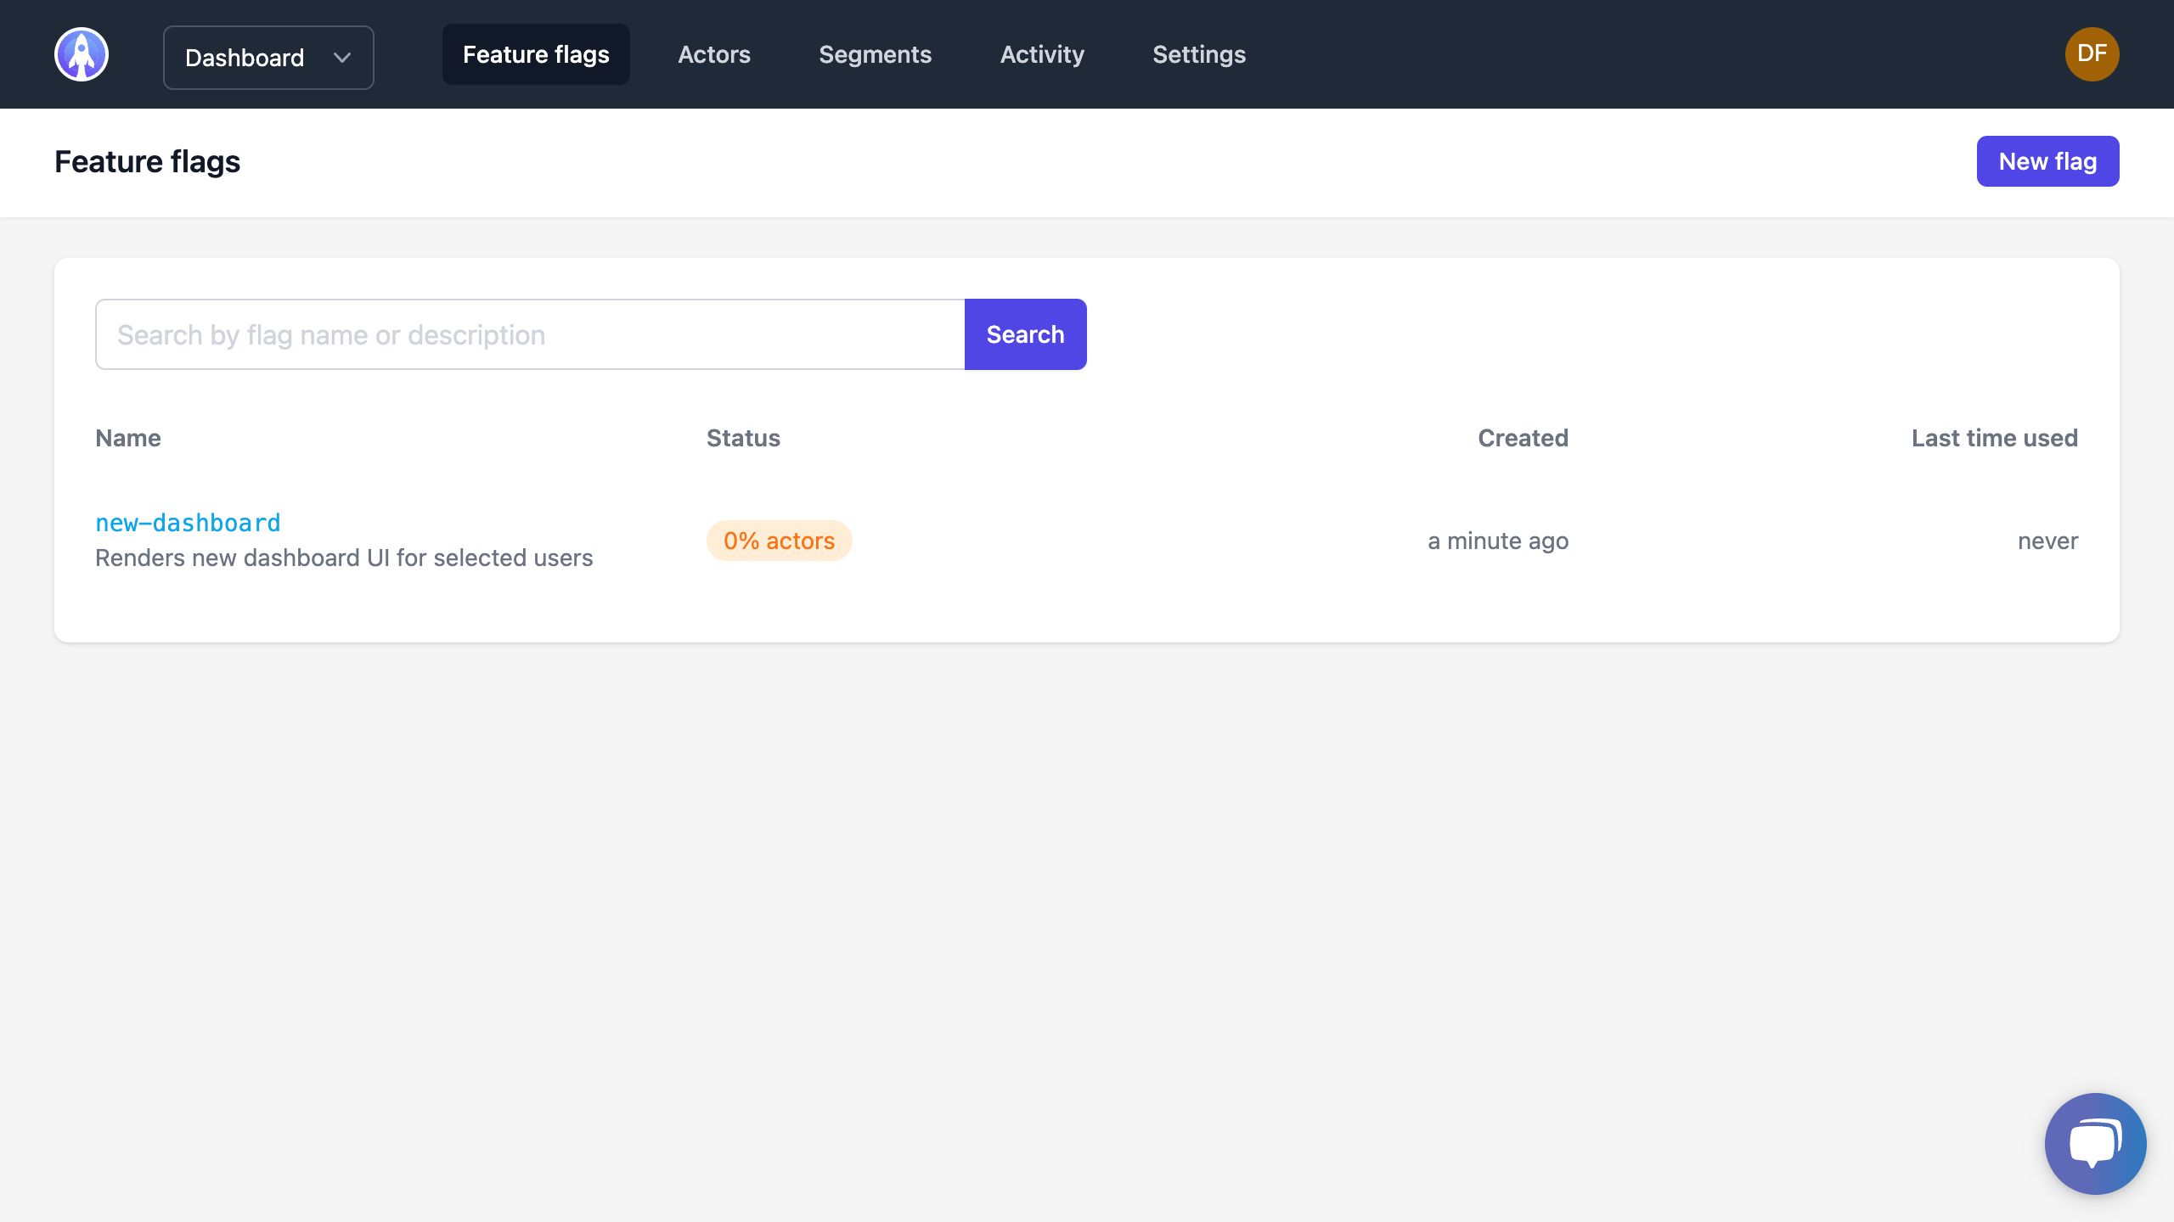The image size is (2174, 1222).
Task: Click 'Renders new dashboard UI' description text
Action: coord(344,558)
